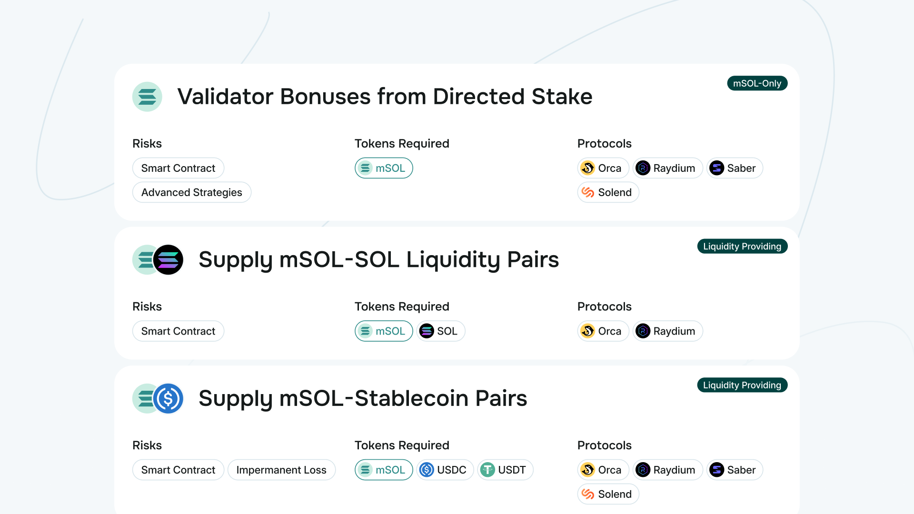Click the mSOL-Only category badge

757,83
